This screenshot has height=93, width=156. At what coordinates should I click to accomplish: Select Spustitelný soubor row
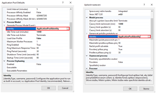point(120,65)
